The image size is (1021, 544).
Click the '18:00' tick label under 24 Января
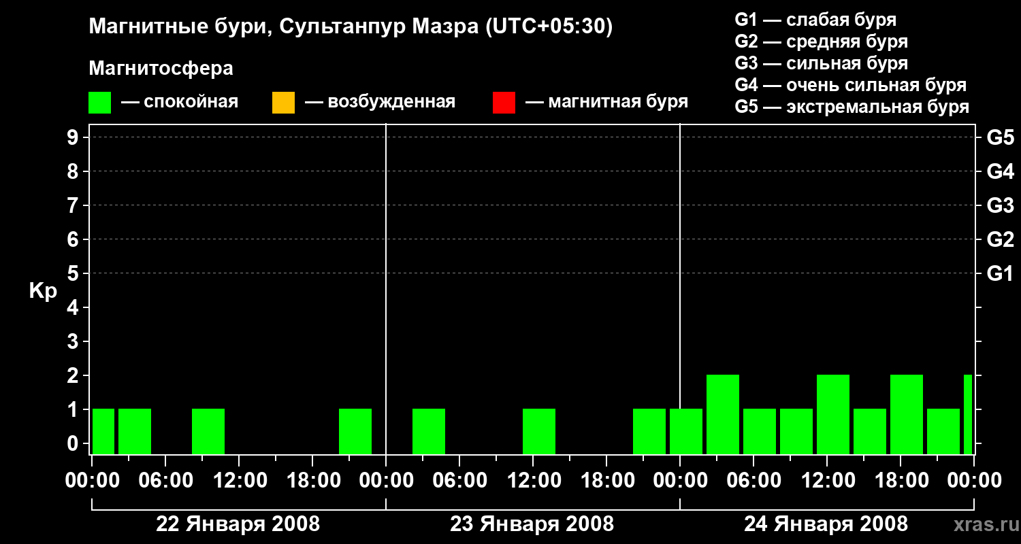click(901, 481)
